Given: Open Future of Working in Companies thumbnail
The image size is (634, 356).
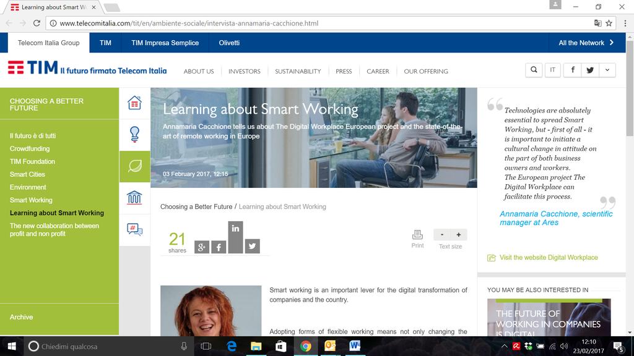Looking at the screenshot, I should pyautogui.click(x=549, y=317).
